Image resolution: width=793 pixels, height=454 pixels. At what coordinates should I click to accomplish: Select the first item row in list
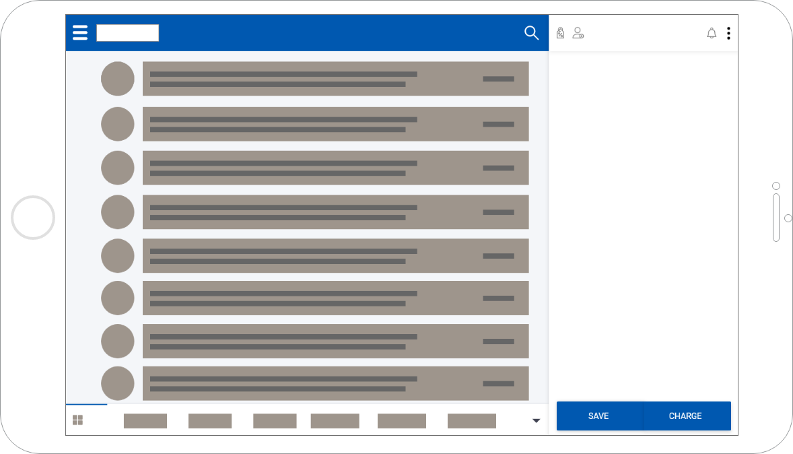tap(335, 79)
